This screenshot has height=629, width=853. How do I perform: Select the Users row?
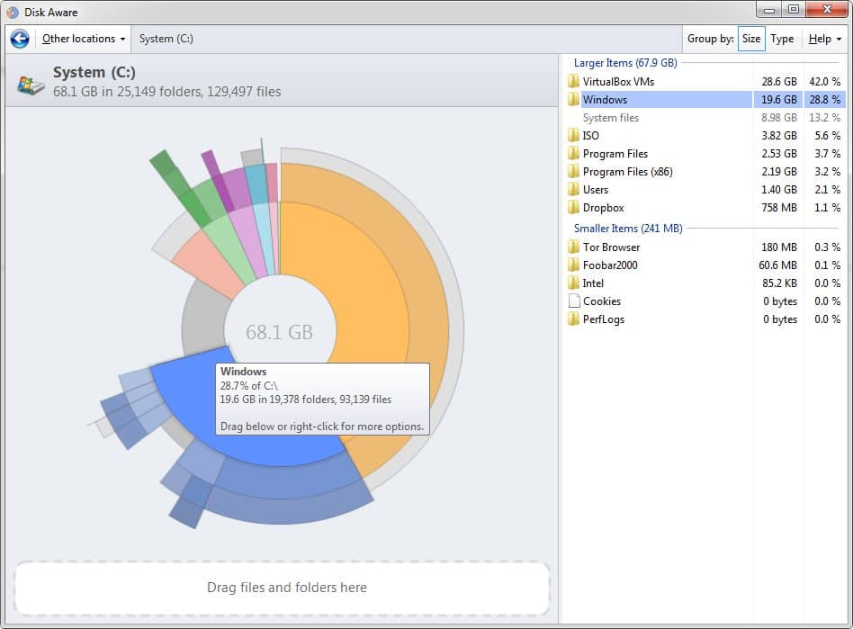pos(705,189)
